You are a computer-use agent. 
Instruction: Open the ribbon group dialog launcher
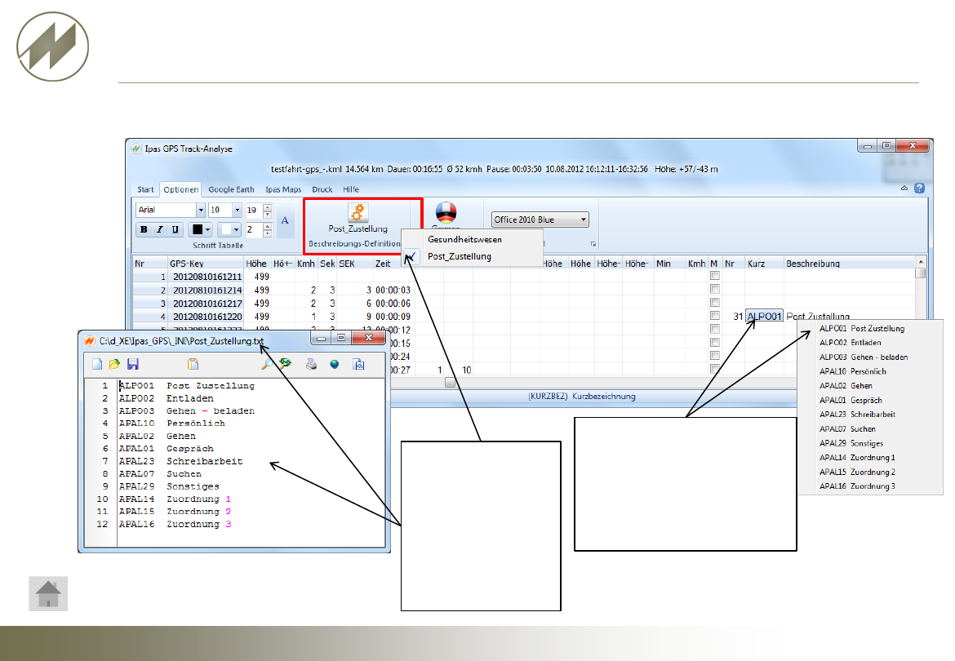pos(593,244)
